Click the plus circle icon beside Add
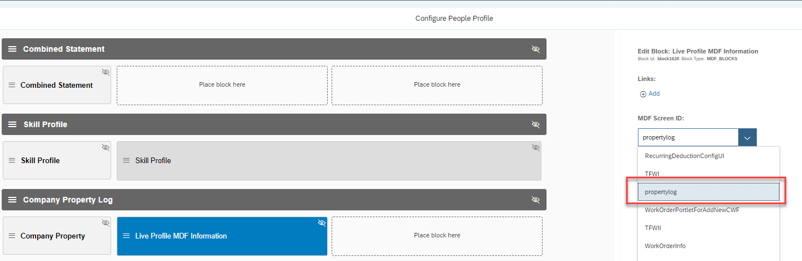This screenshot has width=802, height=261. click(643, 94)
